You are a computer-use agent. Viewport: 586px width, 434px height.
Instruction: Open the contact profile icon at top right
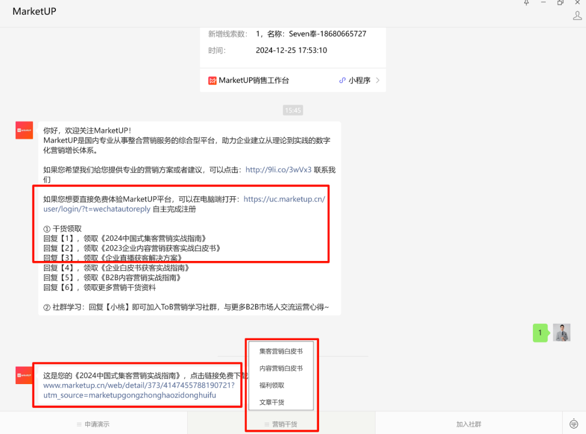[577, 15]
